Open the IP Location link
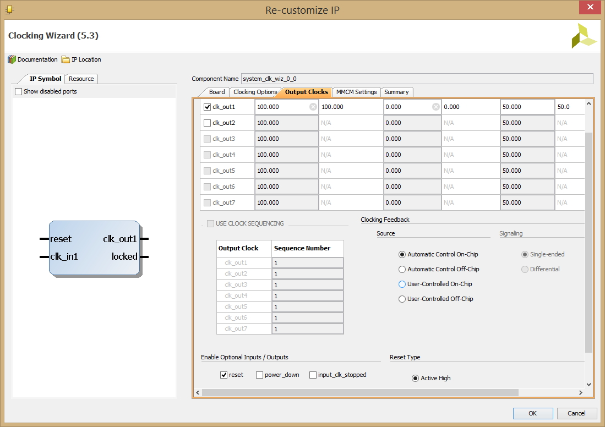Screen dimensions: 605x427 click(x=86, y=59)
